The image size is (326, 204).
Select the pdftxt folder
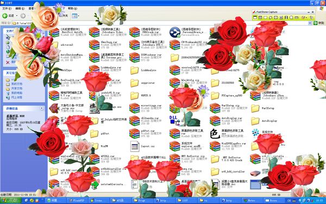[94, 134]
